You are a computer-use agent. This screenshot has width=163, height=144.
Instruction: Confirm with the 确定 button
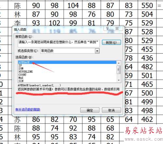pos(90,110)
